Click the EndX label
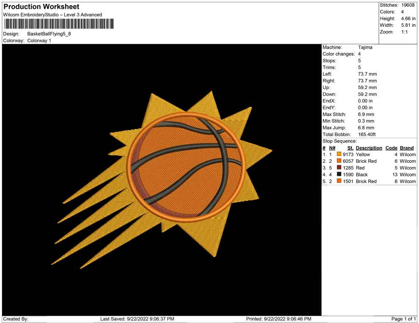The image size is (419, 323). (x=329, y=101)
